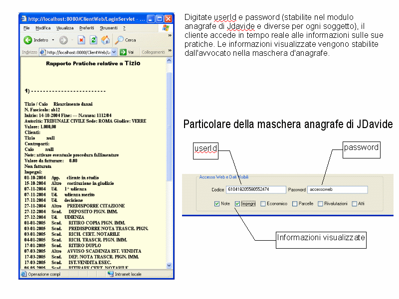Click the text 'N. Fascicolo: ab12'

pos(42,110)
